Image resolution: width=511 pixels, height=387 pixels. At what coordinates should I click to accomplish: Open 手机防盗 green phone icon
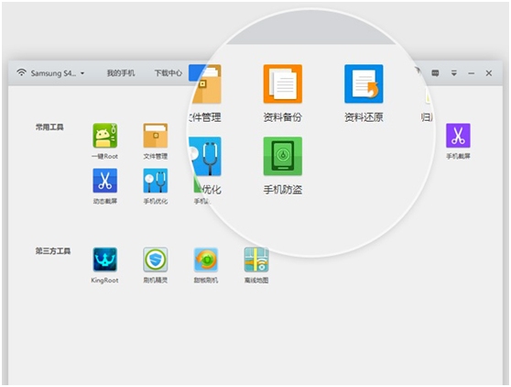pos(283,156)
